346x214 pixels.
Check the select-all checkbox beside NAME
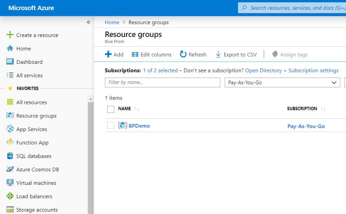point(111,109)
